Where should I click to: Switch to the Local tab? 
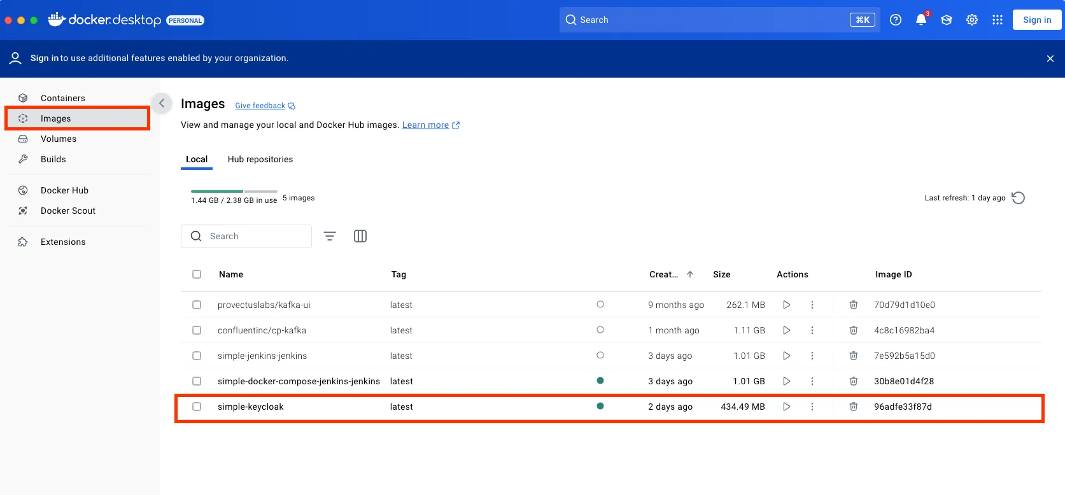(197, 159)
